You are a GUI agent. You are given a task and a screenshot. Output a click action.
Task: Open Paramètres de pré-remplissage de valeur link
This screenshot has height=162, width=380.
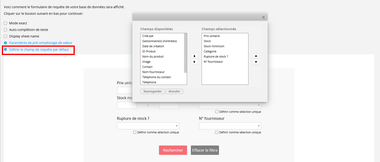click(41, 43)
